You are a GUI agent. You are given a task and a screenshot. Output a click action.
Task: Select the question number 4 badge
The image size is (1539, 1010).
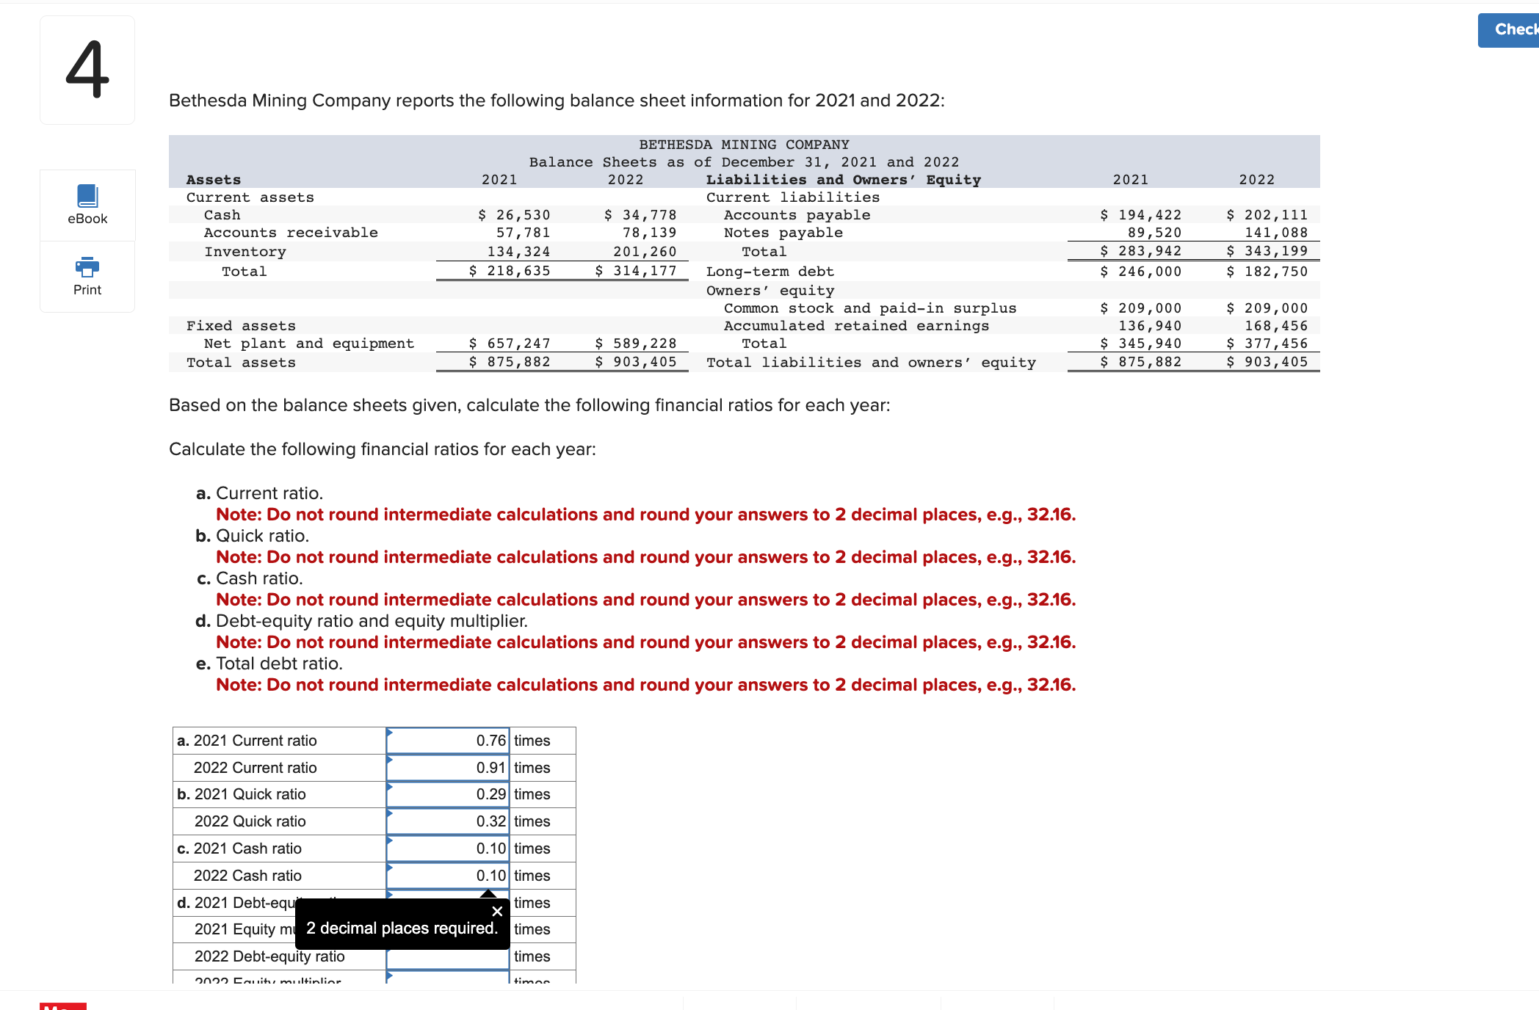pyautogui.click(x=87, y=70)
